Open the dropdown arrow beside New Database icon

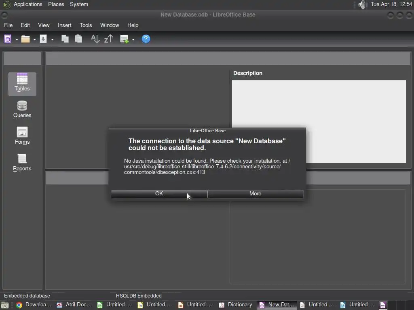[17, 40]
